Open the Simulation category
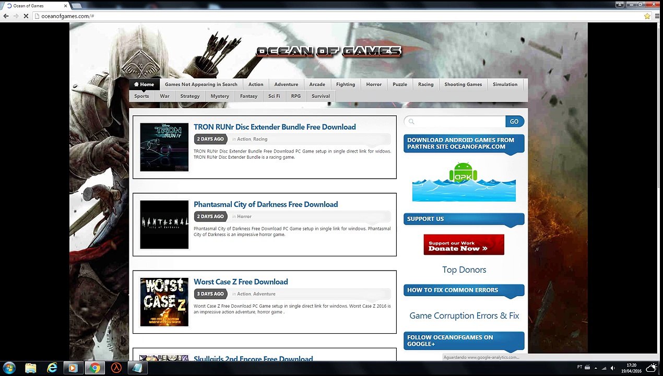This screenshot has height=376, width=663. tap(505, 84)
